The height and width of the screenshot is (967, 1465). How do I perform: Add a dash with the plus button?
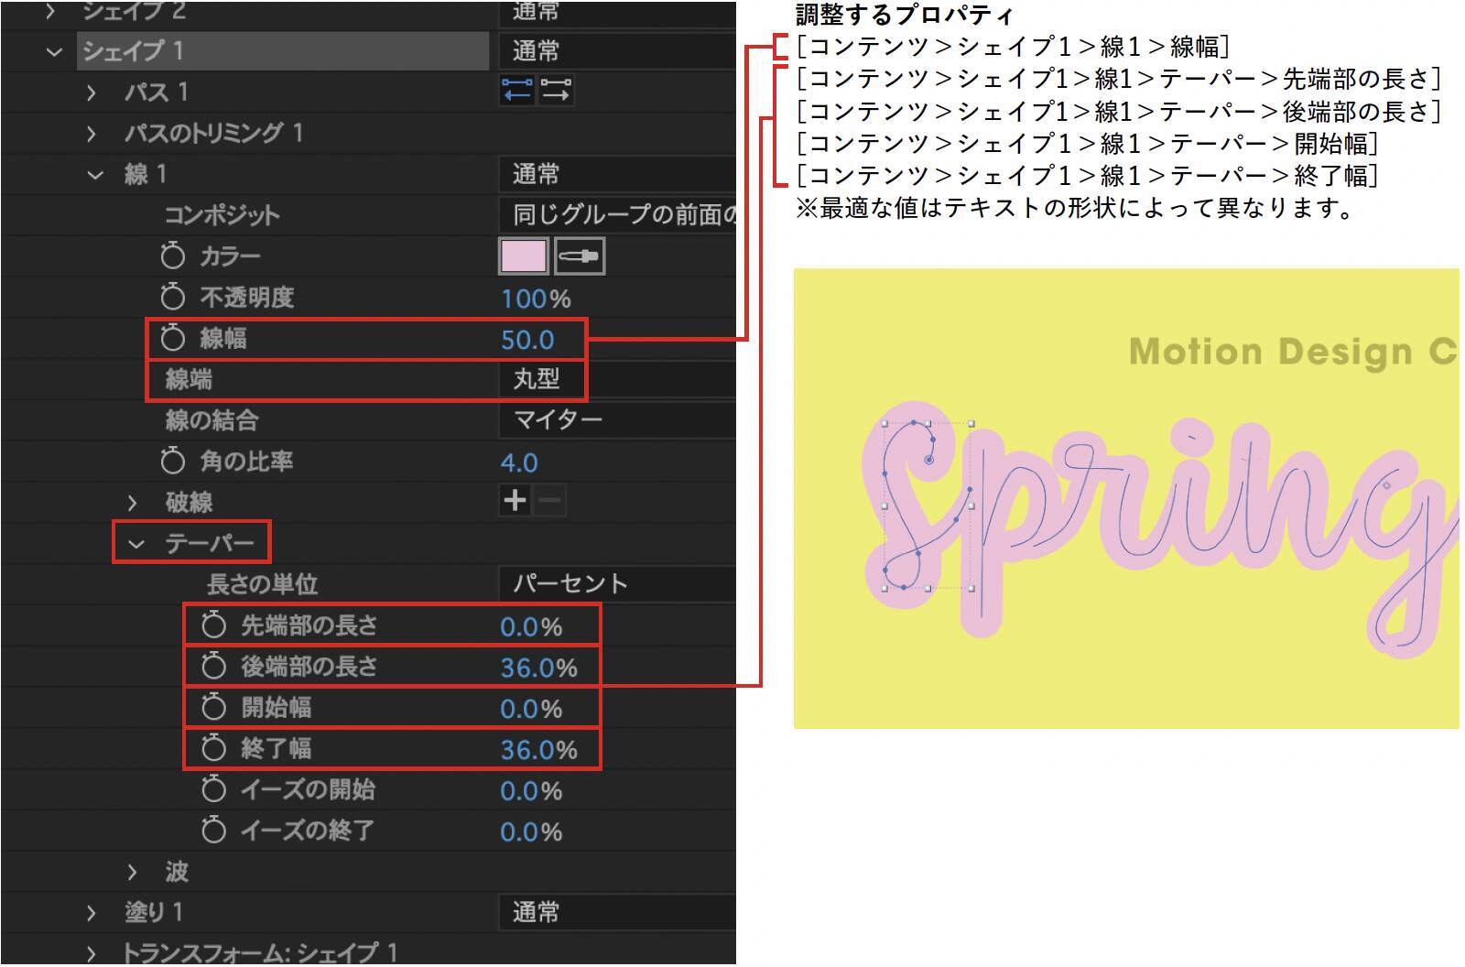(x=515, y=500)
